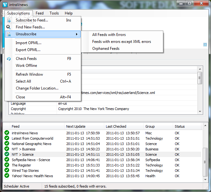Screen dimensions: 211x192
Task: Select All Feeds with Errors
Action: point(122,35)
